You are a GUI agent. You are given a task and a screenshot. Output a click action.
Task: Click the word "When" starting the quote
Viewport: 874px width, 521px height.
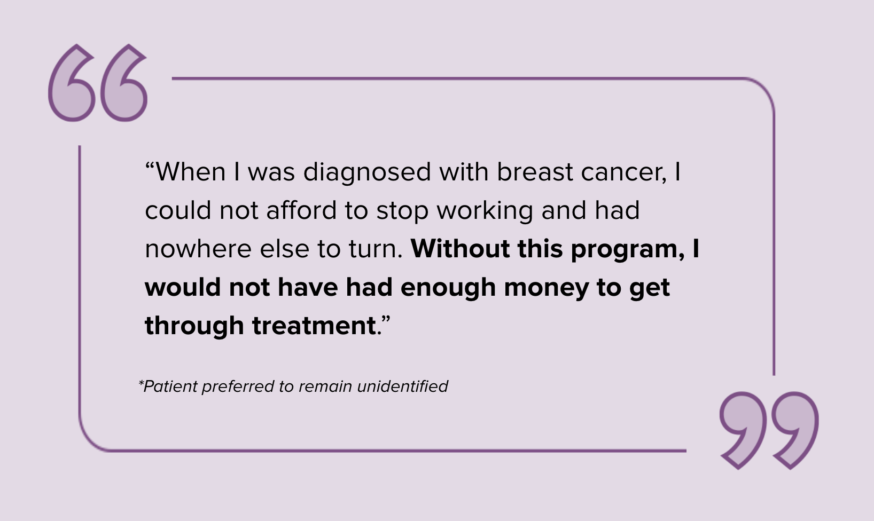coord(190,172)
